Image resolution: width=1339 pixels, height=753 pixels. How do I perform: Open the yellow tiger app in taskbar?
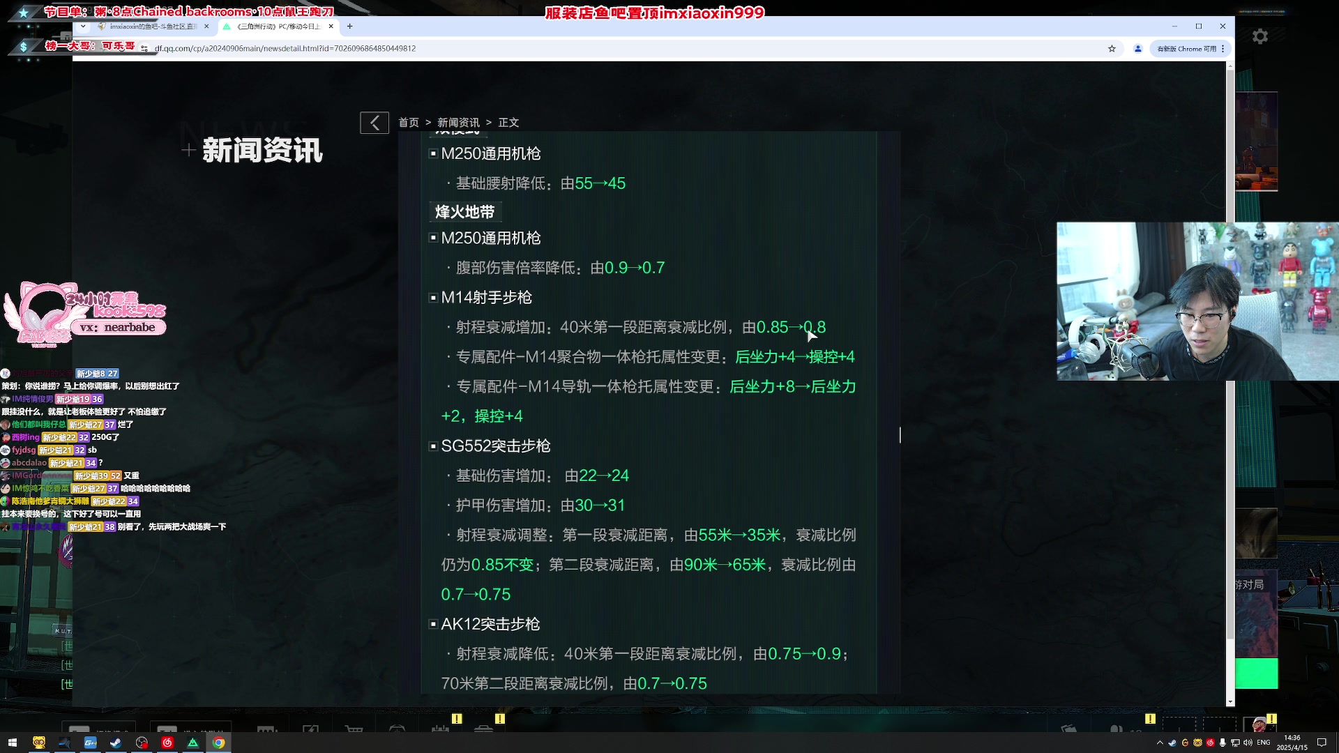39,743
